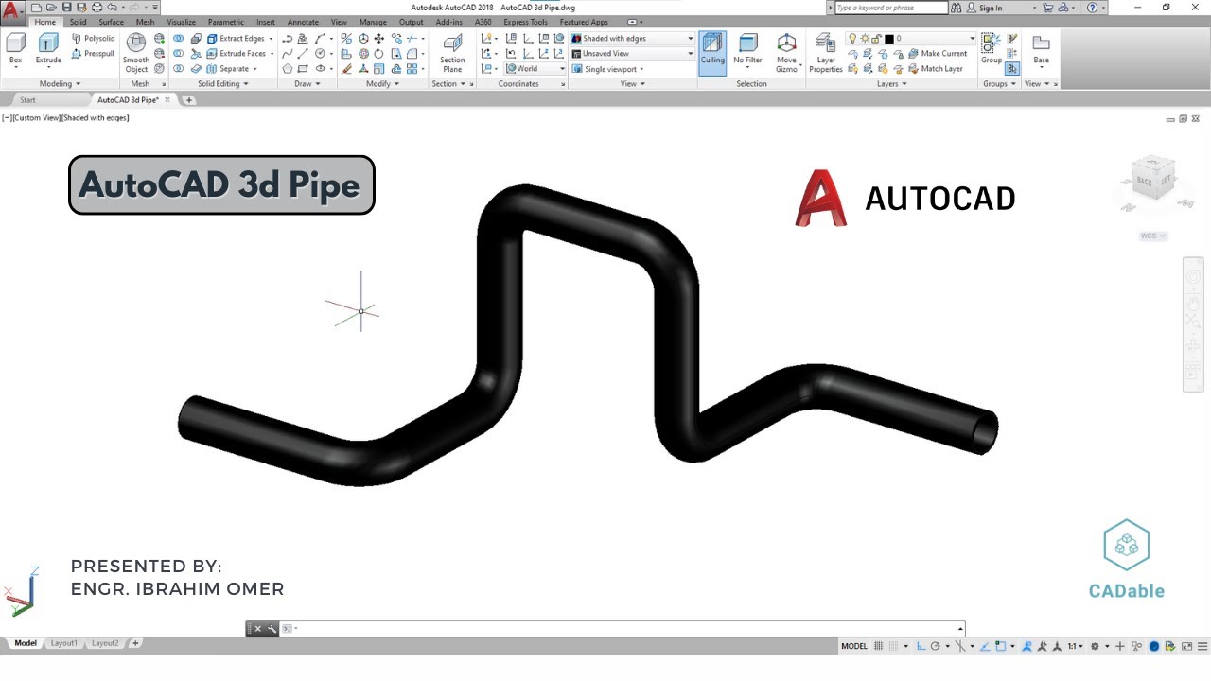
Task: Expand the Layers panel
Action: [x=891, y=84]
